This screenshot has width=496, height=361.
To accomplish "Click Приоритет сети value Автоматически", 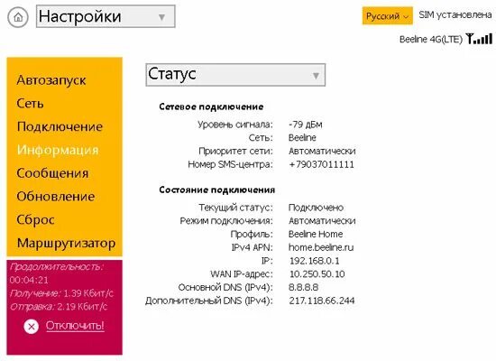I will pyautogui.click(x=322, y=151).
